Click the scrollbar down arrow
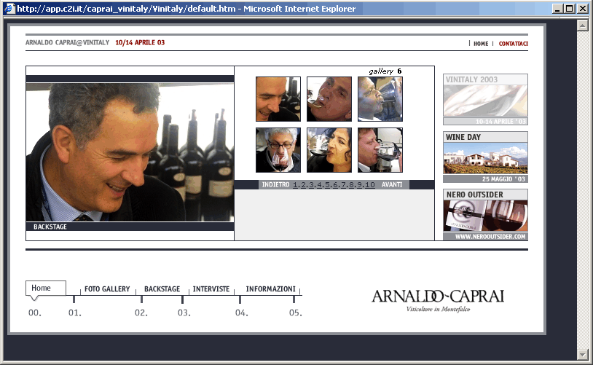The image size is (593, 365). coord(582,354)
